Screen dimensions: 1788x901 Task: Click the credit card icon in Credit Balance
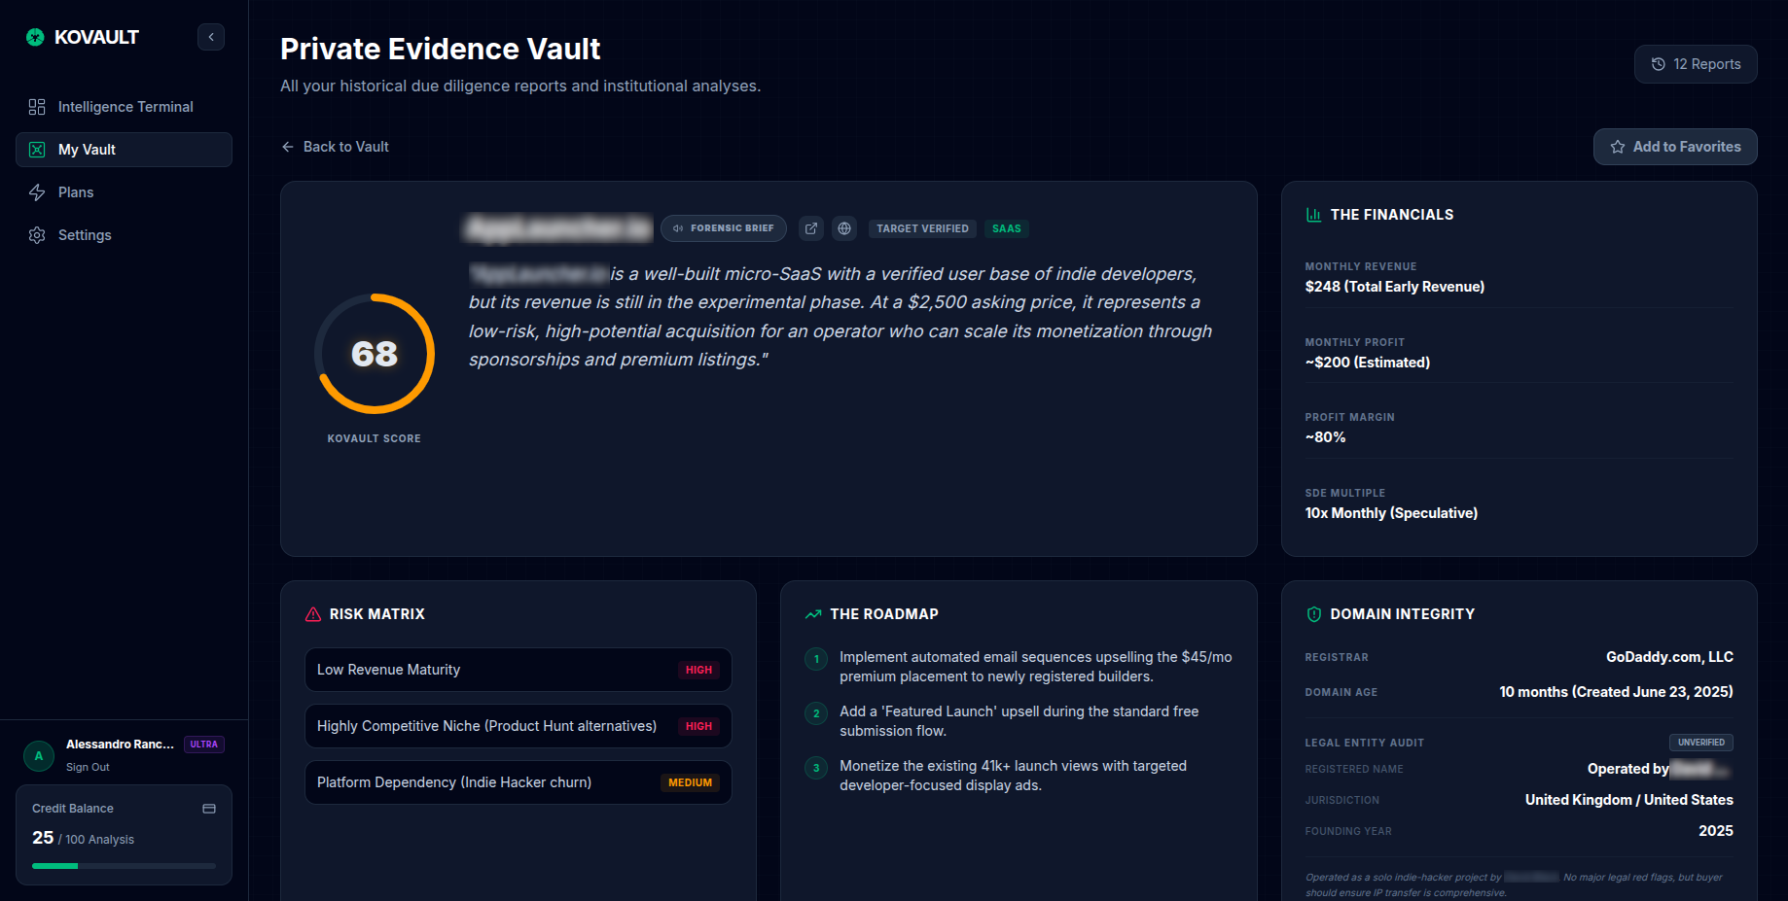pos(209,808)
